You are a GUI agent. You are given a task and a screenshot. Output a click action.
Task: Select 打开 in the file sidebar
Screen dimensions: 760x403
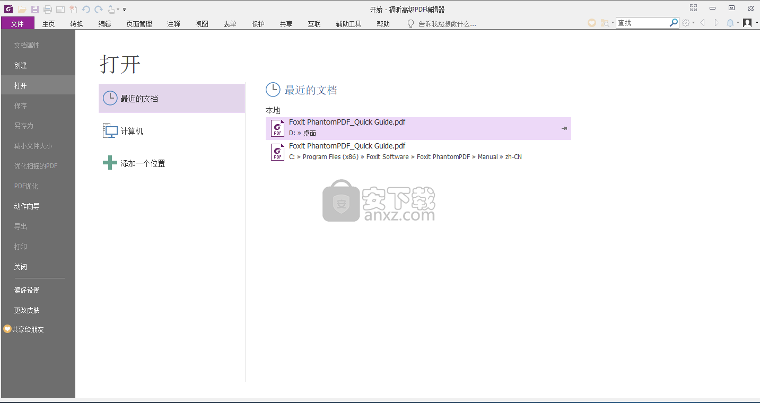38,85
